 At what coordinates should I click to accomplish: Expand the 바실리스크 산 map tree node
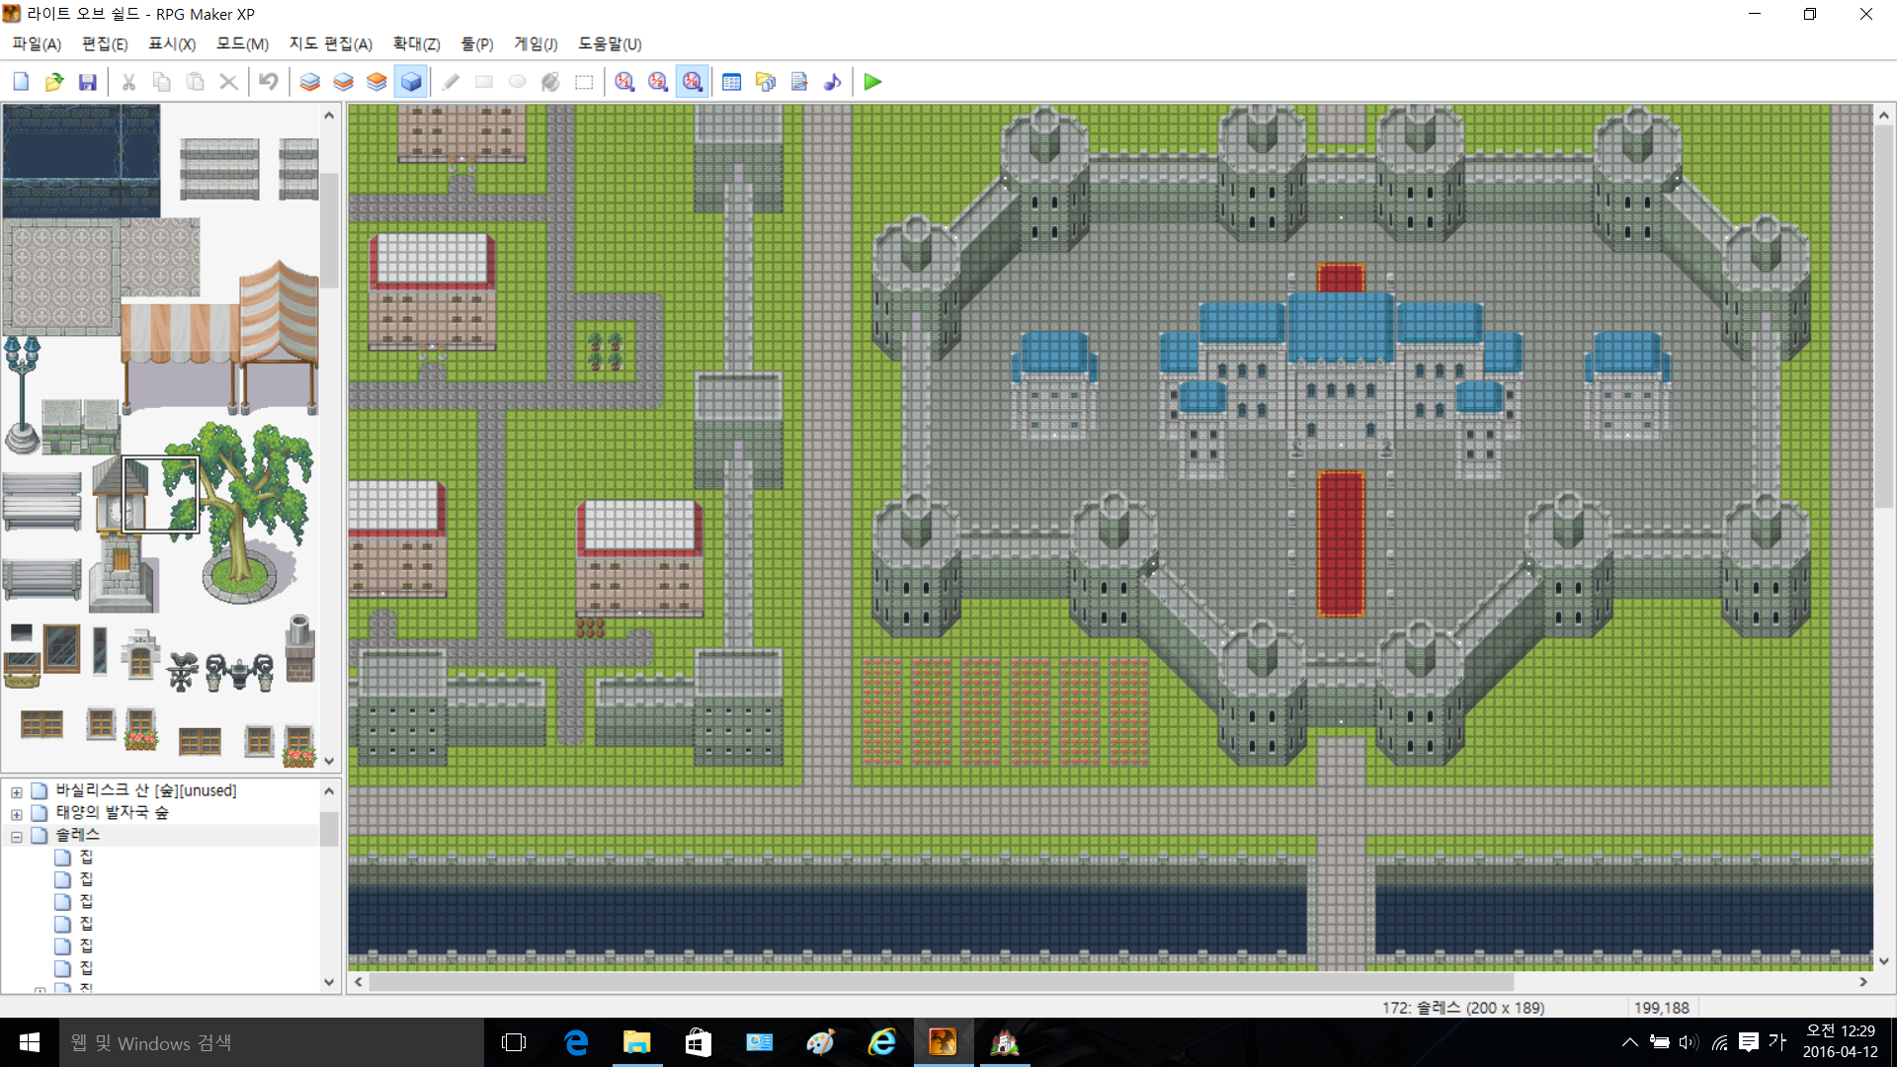[x=17, y=792]
